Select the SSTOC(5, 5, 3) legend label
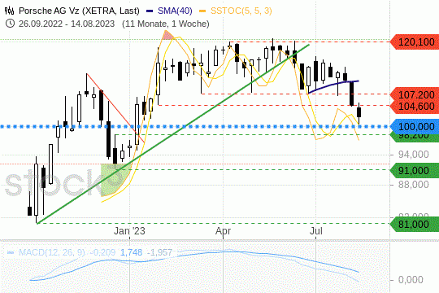This screenshot has height=293, width=439. 241,11
